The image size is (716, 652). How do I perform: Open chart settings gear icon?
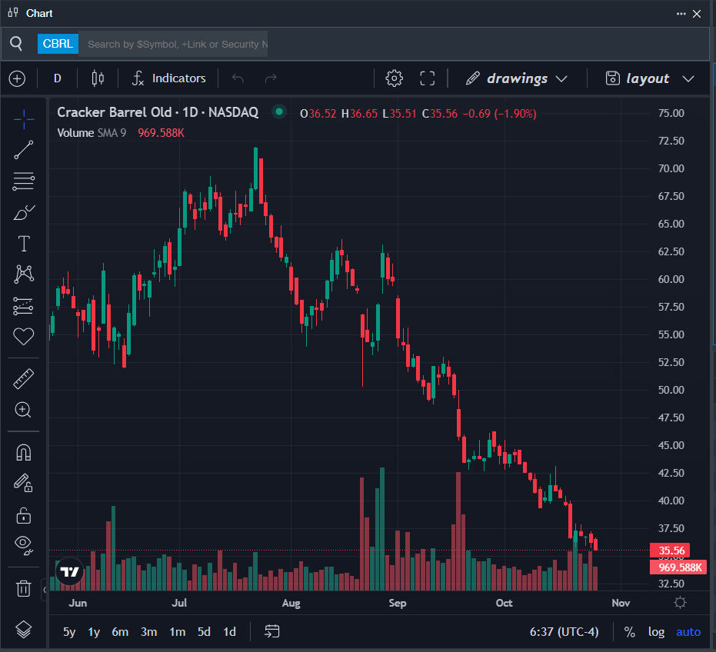394,78
